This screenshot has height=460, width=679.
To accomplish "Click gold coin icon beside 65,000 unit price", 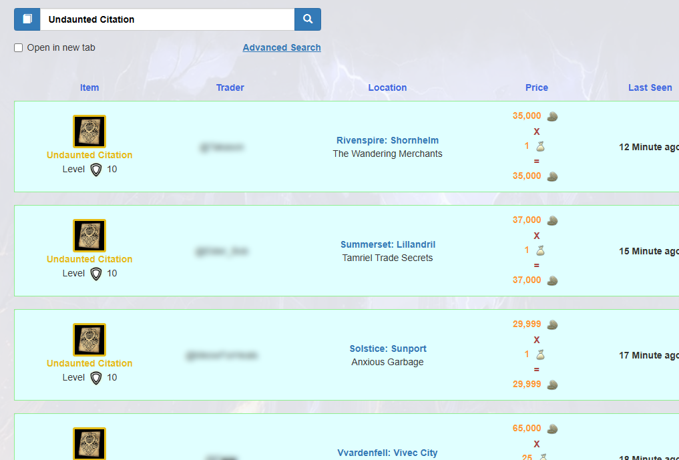I will coord(552,429).
